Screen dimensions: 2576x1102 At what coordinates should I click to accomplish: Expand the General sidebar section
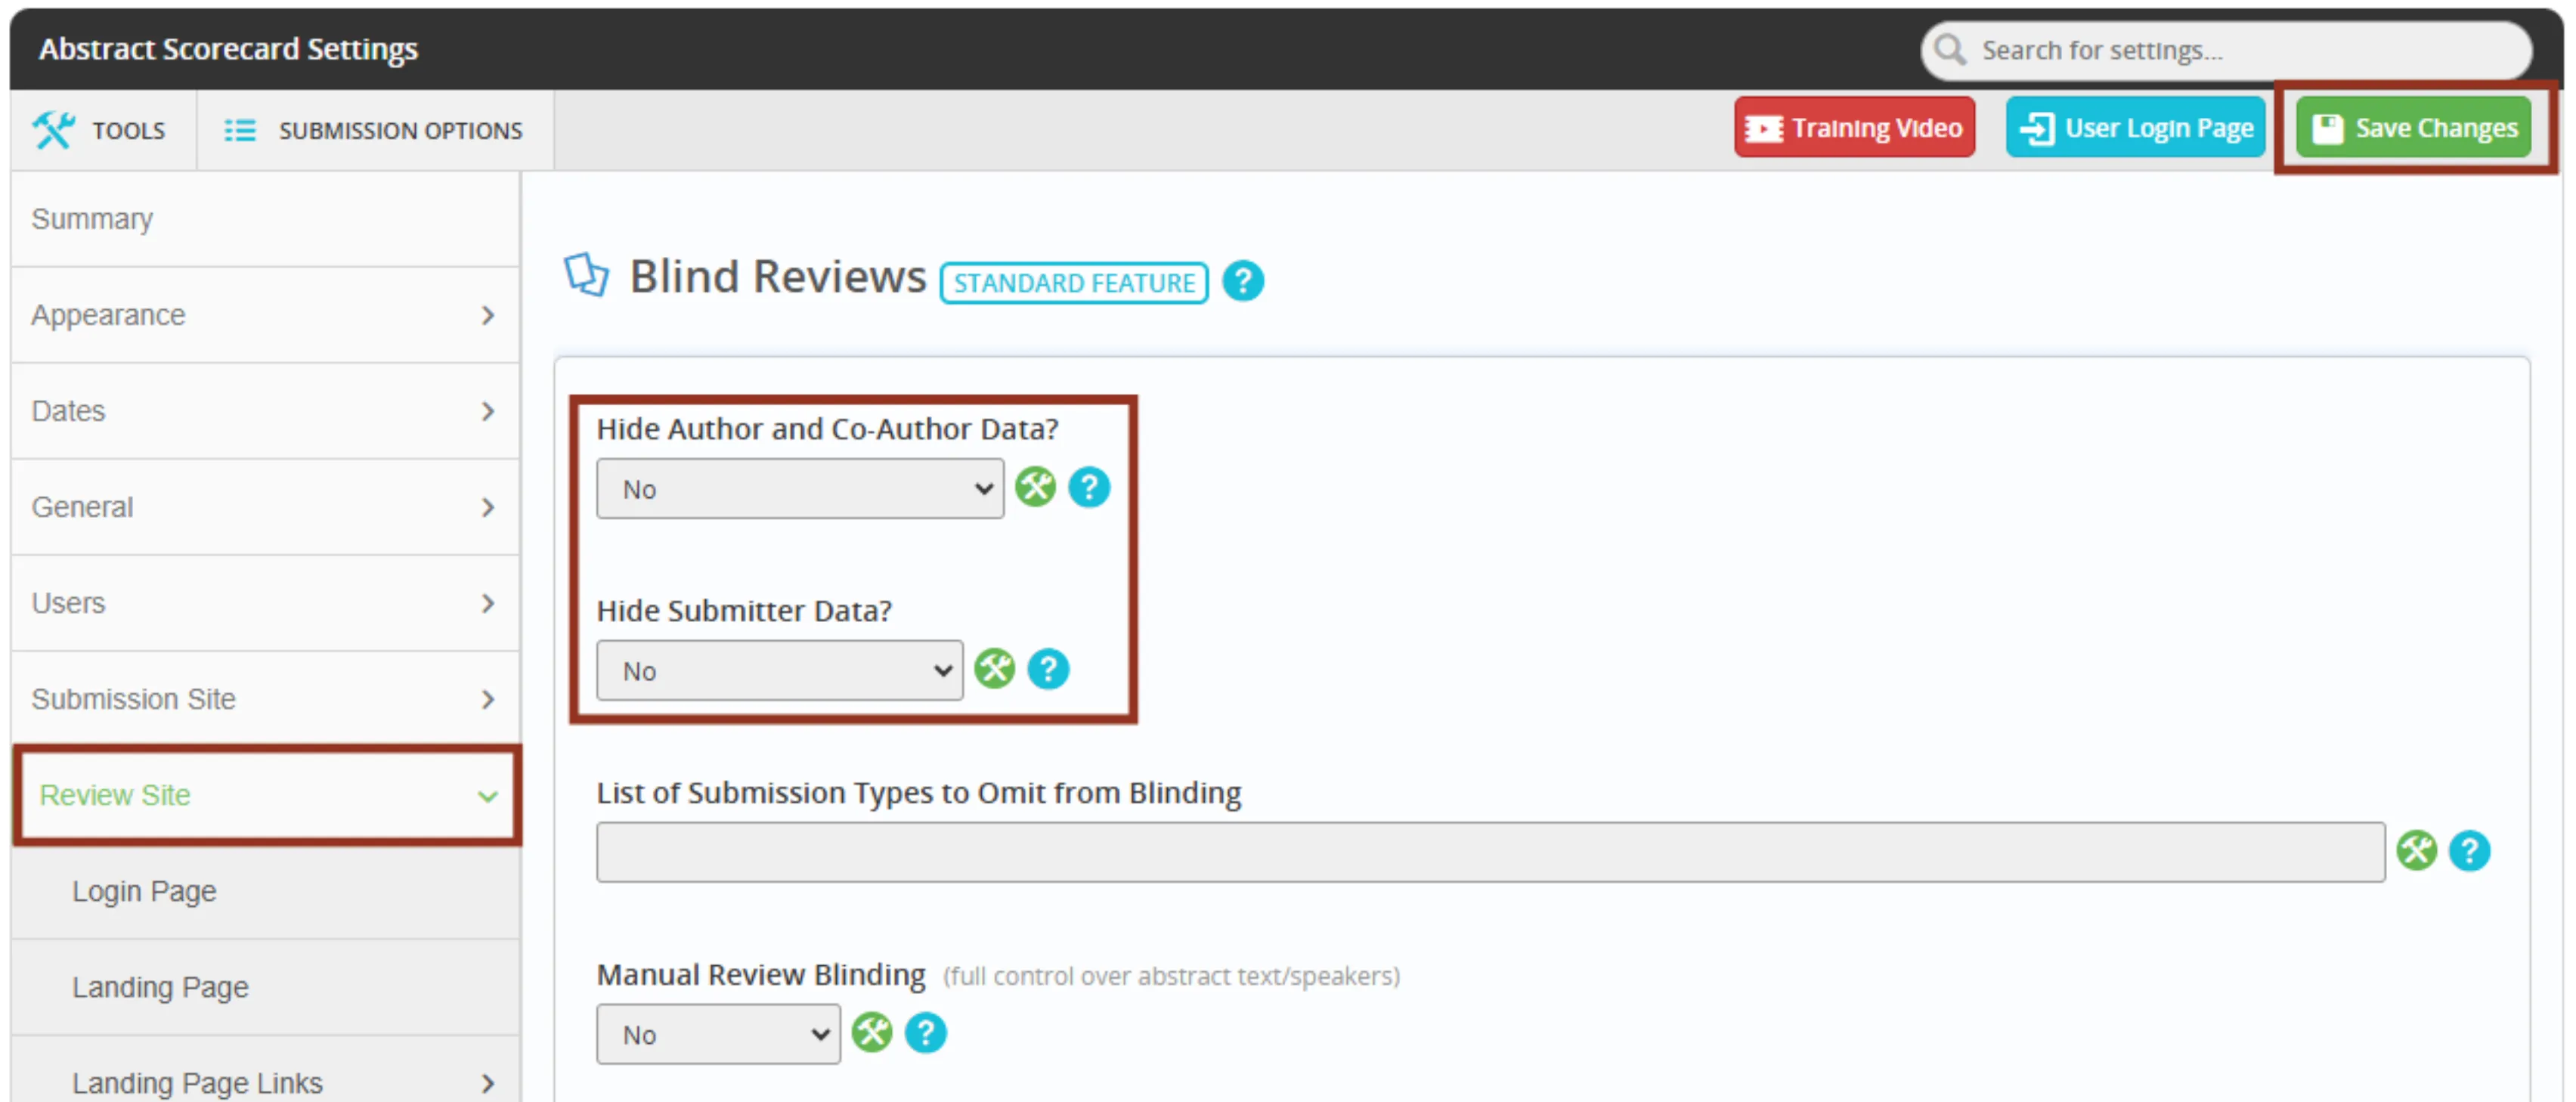point(265,507)
